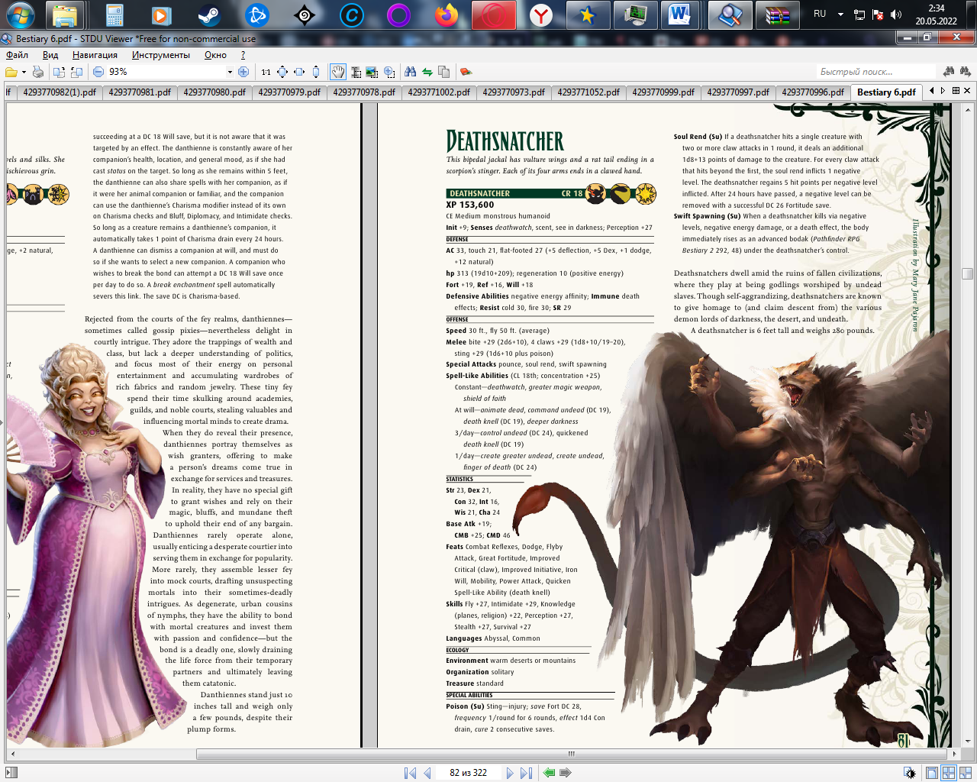
Task: Switch to the 4293770981.pdf tab
Action: [x=140, y=92]
